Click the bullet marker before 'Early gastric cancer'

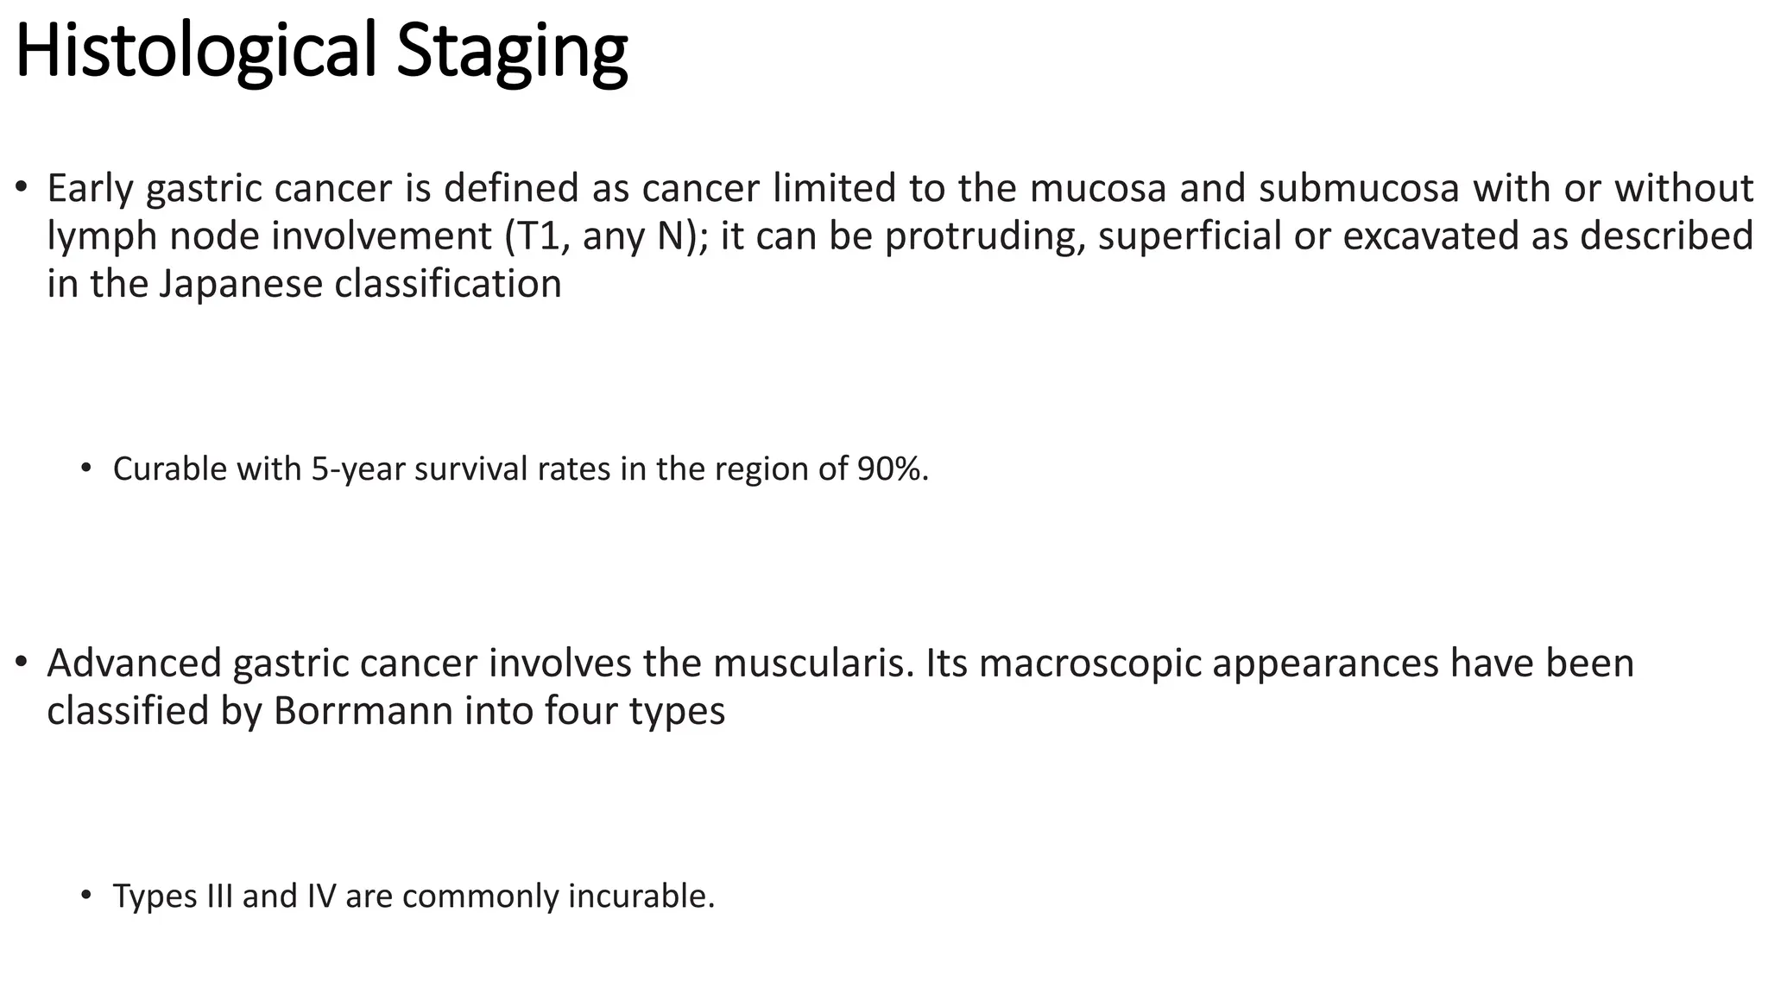click(x=22, y=186)
